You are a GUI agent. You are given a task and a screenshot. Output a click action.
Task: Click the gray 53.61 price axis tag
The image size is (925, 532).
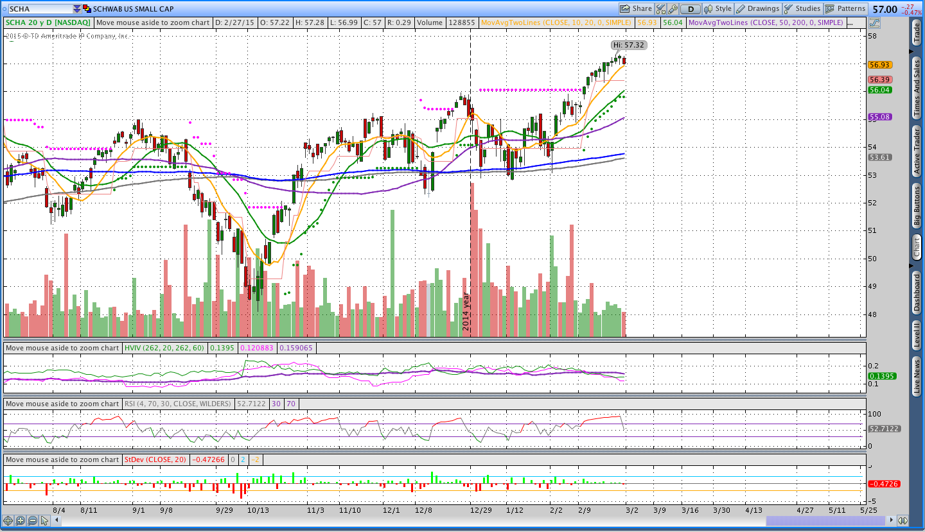(879, 157)
